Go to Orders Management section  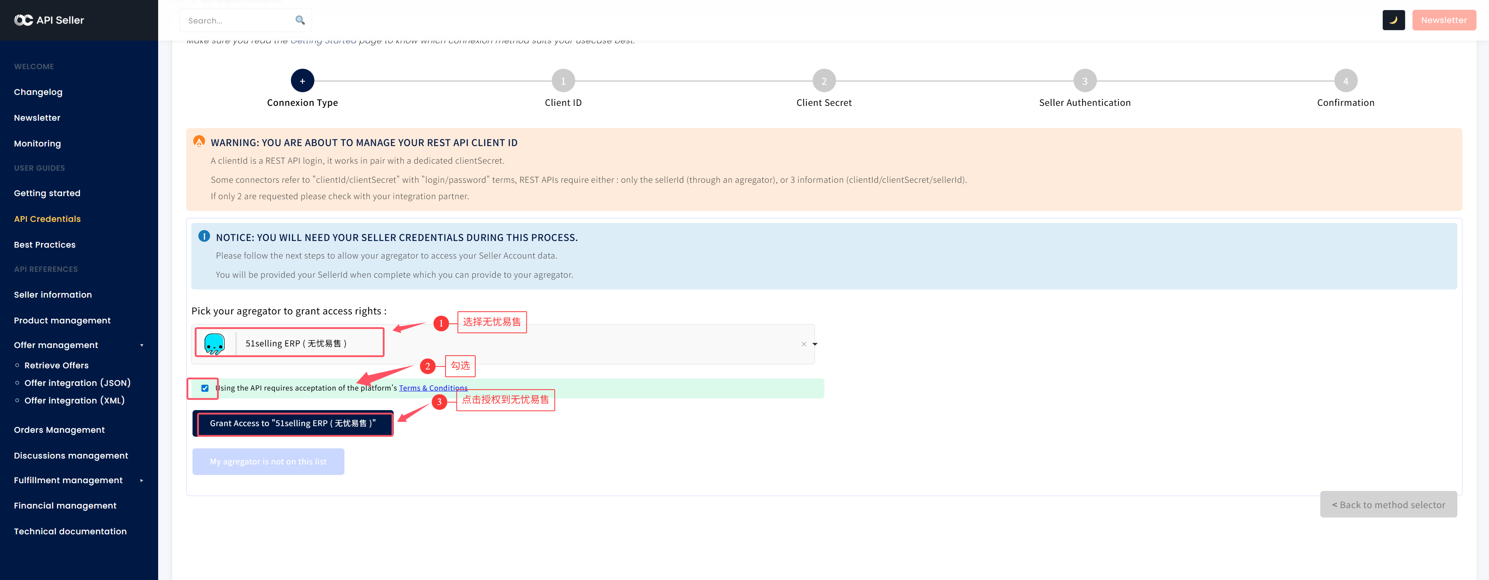pyautogui.click(x=59, y=430)
